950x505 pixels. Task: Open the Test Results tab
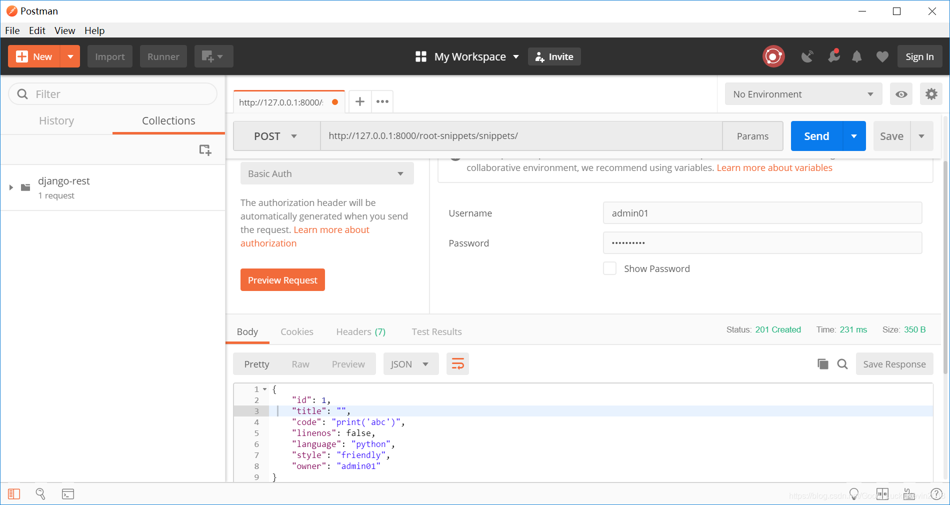point(436,331)
